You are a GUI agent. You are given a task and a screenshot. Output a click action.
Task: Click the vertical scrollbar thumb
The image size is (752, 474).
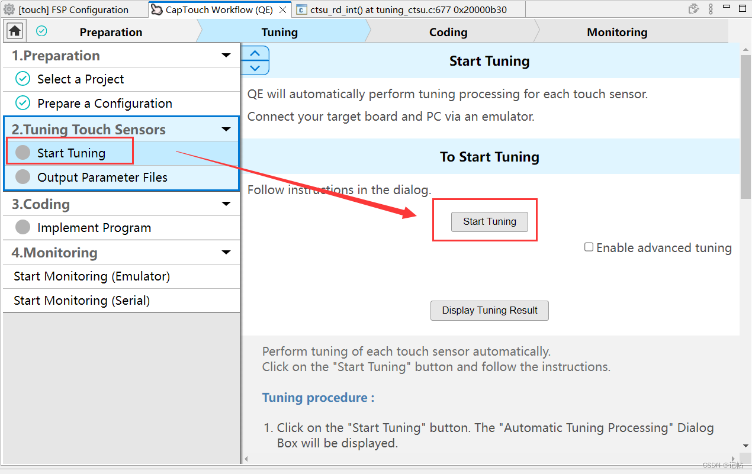(746, 128)
